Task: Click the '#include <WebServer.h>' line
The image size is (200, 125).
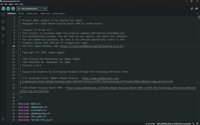Action: coord(33,107)
